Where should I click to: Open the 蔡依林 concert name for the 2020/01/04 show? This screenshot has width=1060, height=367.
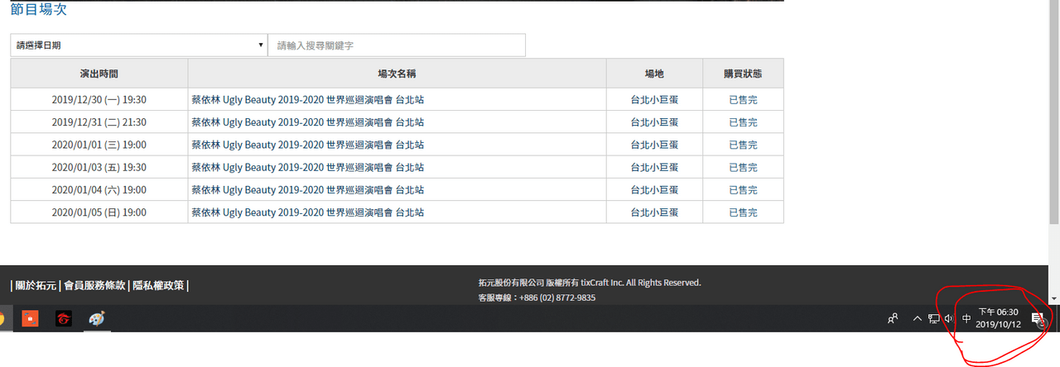click(x=308, y=189)
